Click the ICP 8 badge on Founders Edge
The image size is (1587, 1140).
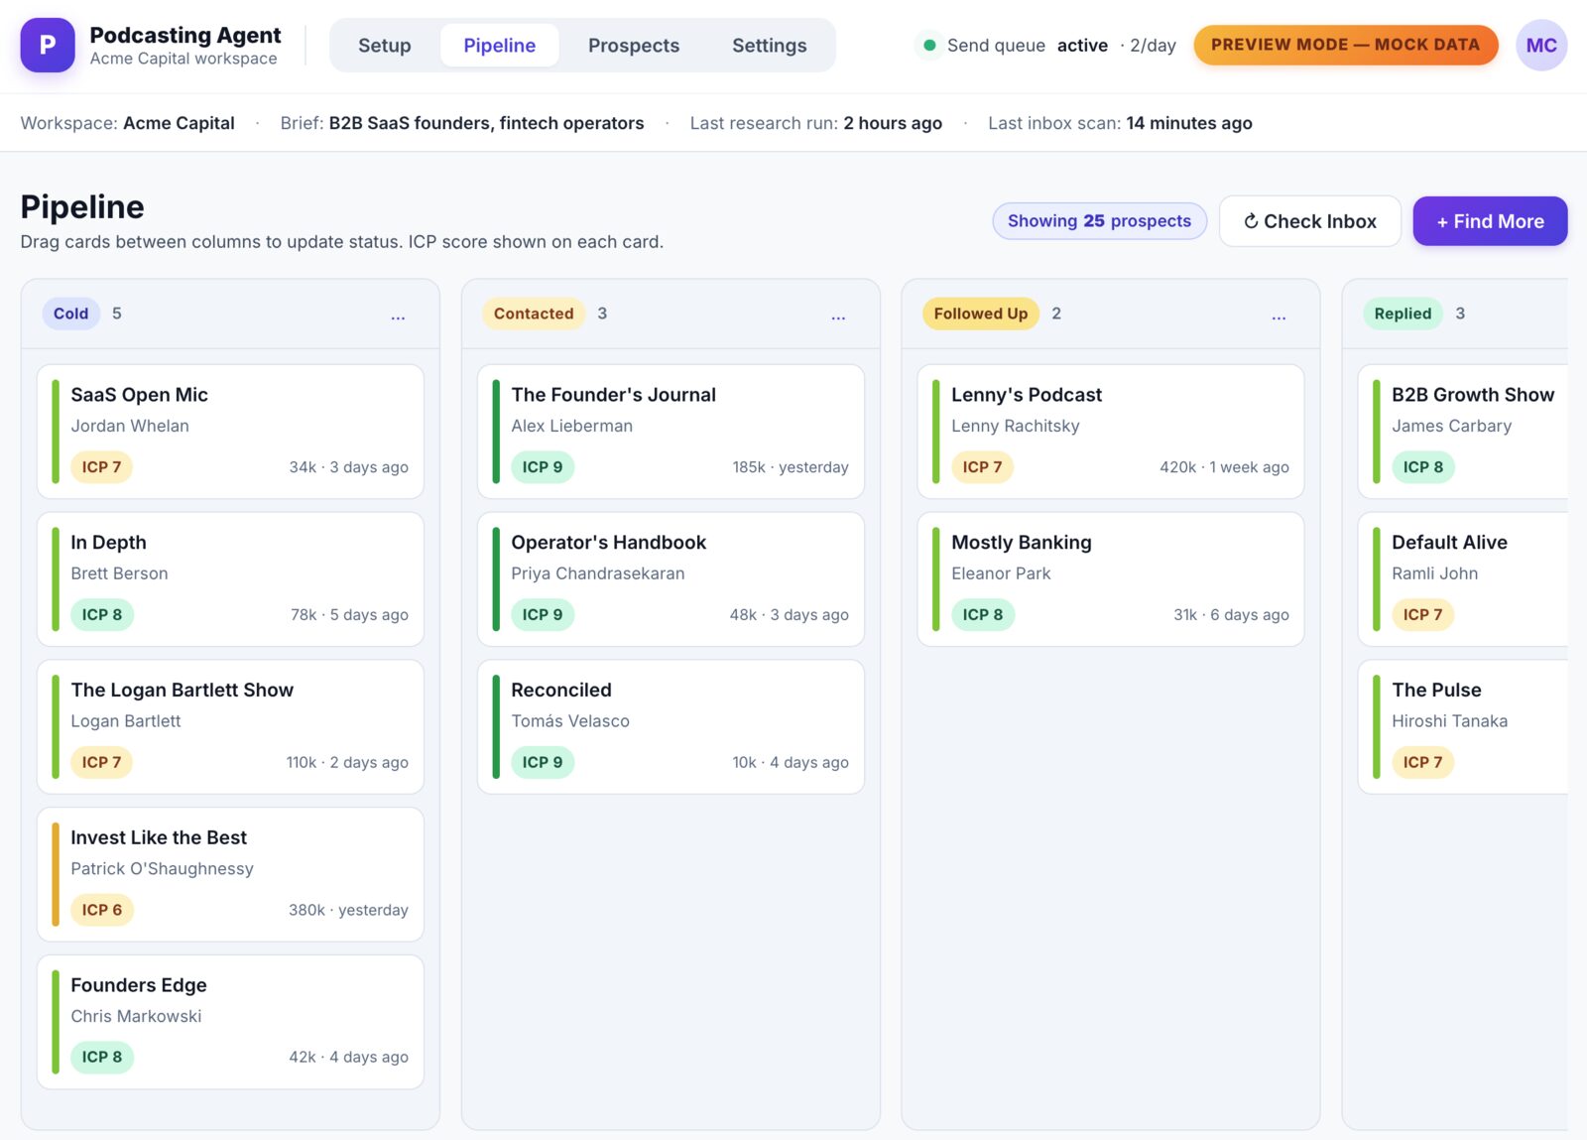click(102, 1057)
